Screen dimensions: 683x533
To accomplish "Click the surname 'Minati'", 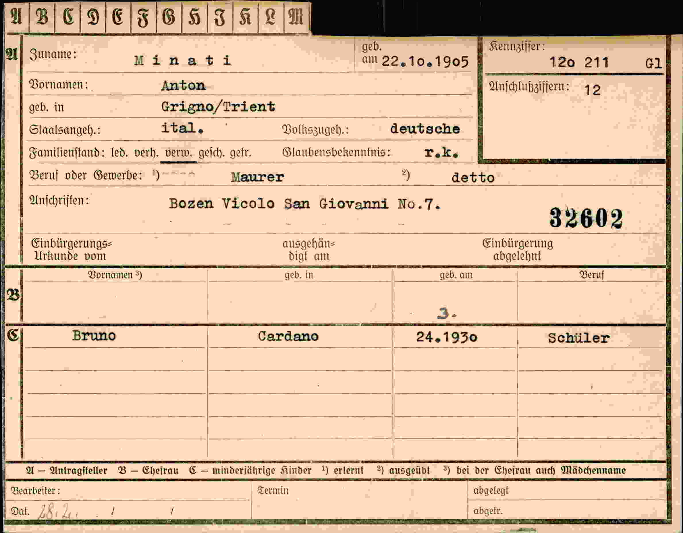I will pyautogui.click(x=183, y=60).
